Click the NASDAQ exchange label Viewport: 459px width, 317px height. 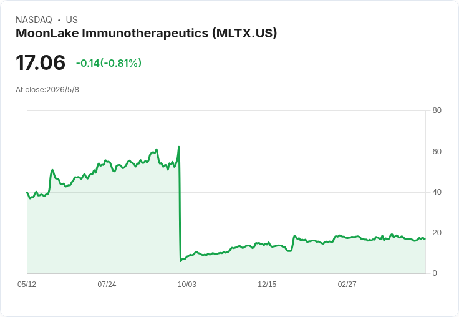pyautogui.click(x=34, y=20)
